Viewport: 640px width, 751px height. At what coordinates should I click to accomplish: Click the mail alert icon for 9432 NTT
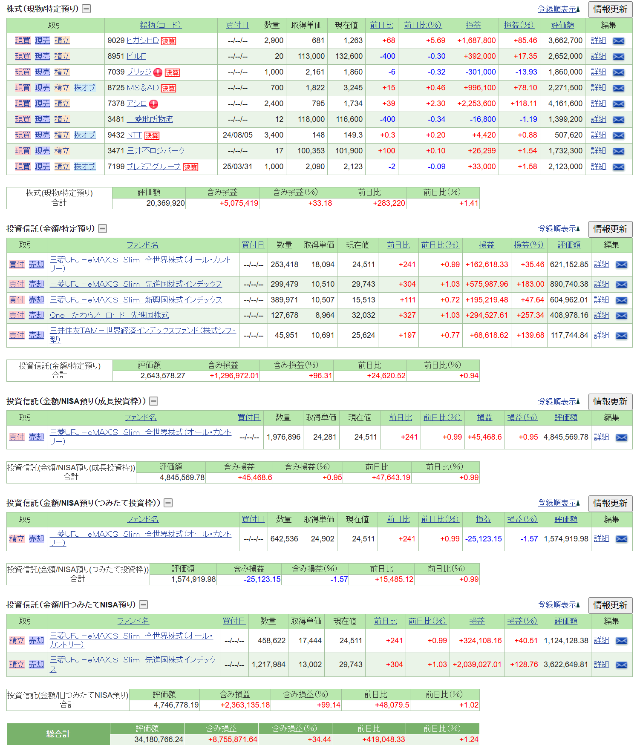click(x=618, y=135)
